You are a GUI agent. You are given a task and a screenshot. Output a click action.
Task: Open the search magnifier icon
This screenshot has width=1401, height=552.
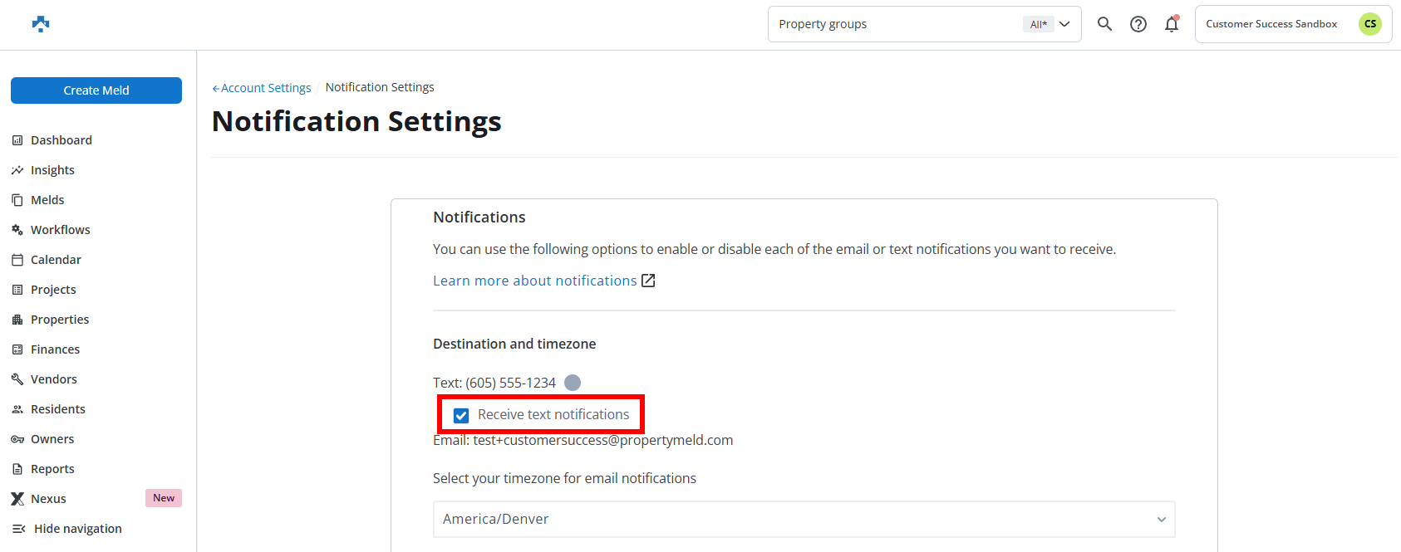[x=1104, y=24]
